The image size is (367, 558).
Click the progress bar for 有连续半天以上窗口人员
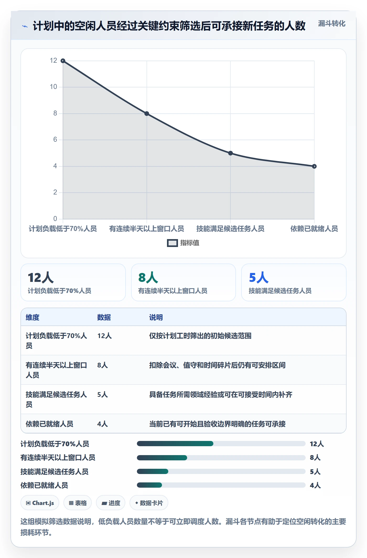(221, 458)
